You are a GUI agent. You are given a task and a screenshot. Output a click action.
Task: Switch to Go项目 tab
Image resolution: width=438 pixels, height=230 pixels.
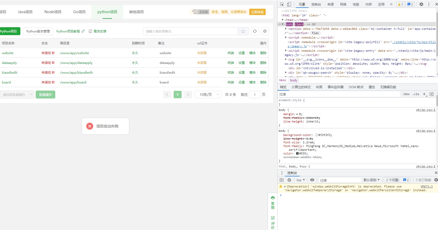coord(79,12)
